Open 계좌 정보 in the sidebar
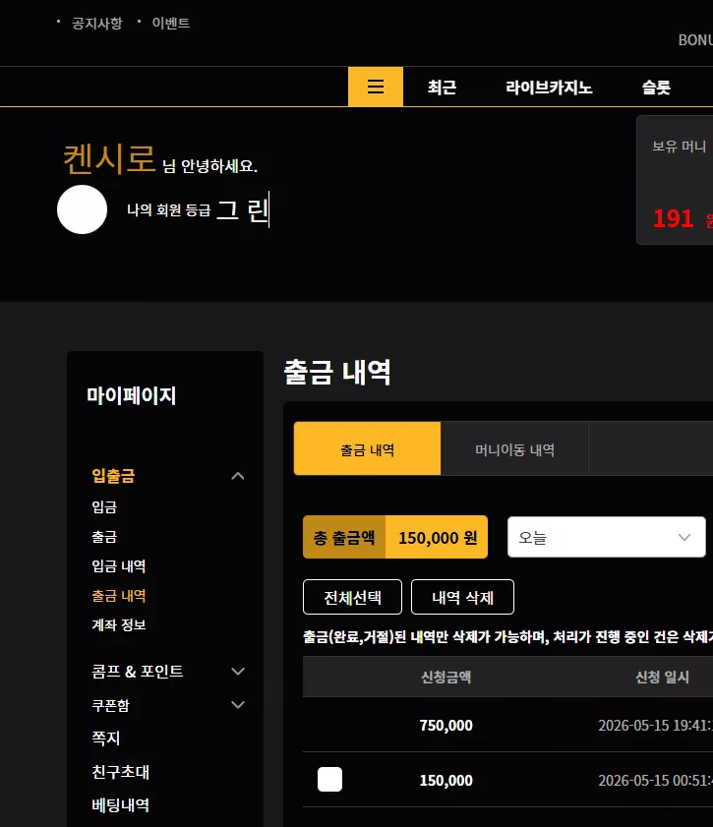The height and width of the screenshot is (827, 713). click(x=119, y=625)
